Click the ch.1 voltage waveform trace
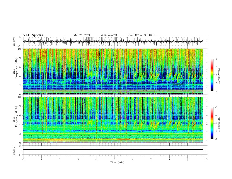Screen dimensions: 232x179 pyautogui.click(x=113, y=41)
